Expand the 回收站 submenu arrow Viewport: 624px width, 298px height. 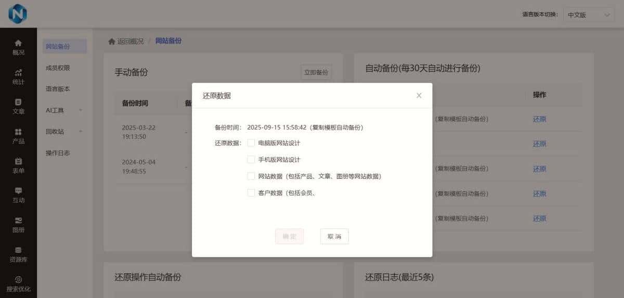[x=81, y=132]
